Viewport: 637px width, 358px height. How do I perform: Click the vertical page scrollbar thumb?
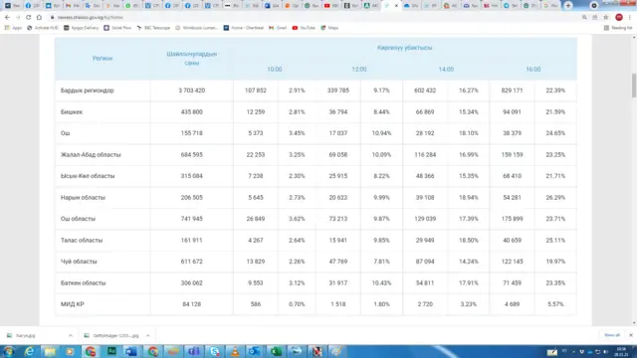tap(634, 86)
